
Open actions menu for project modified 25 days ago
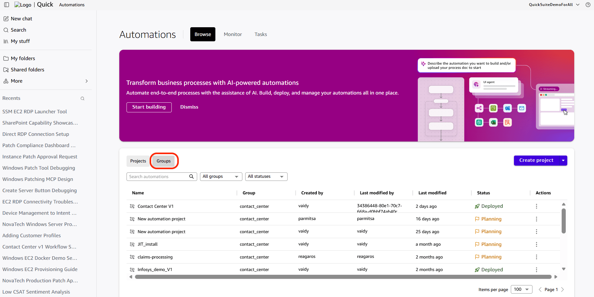[x=536, y=232]
